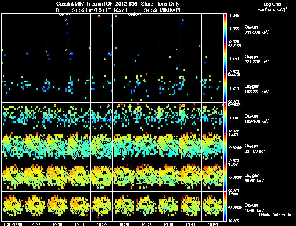Open the 10:32 image in the 46-68 keV row
Viewport: 296px width, 226px height.
point(146,206)
